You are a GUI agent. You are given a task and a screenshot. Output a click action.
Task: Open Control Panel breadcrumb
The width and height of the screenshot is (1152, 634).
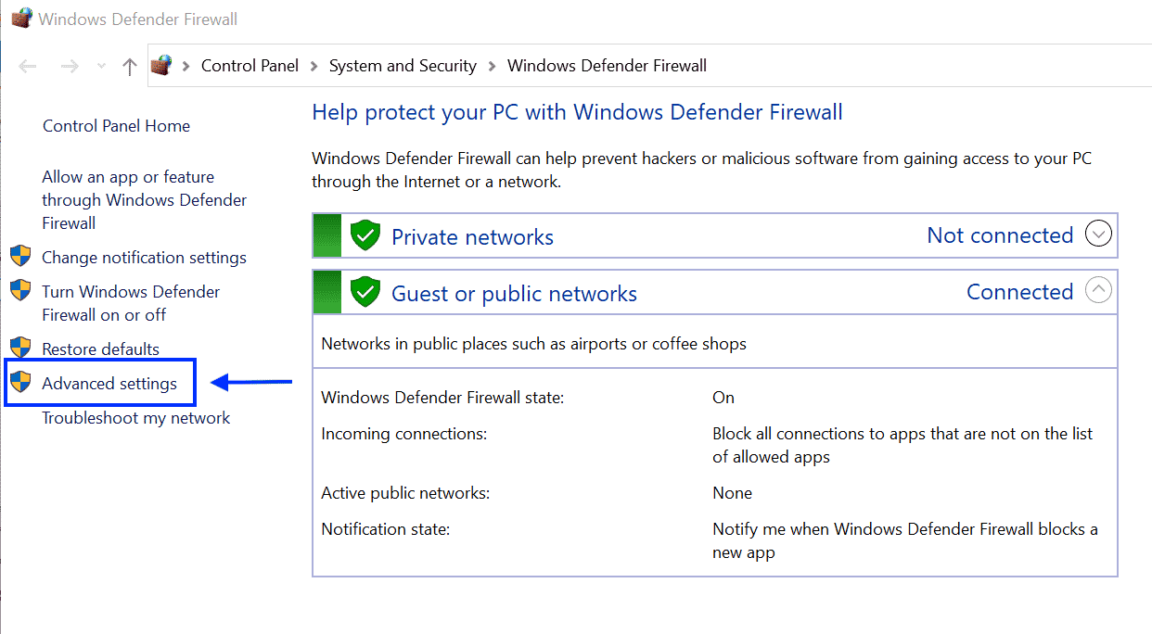[x=250, y=66]
